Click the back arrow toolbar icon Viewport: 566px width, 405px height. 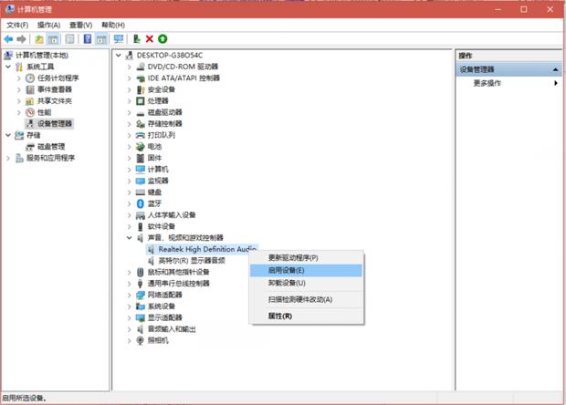coord(8,39)
